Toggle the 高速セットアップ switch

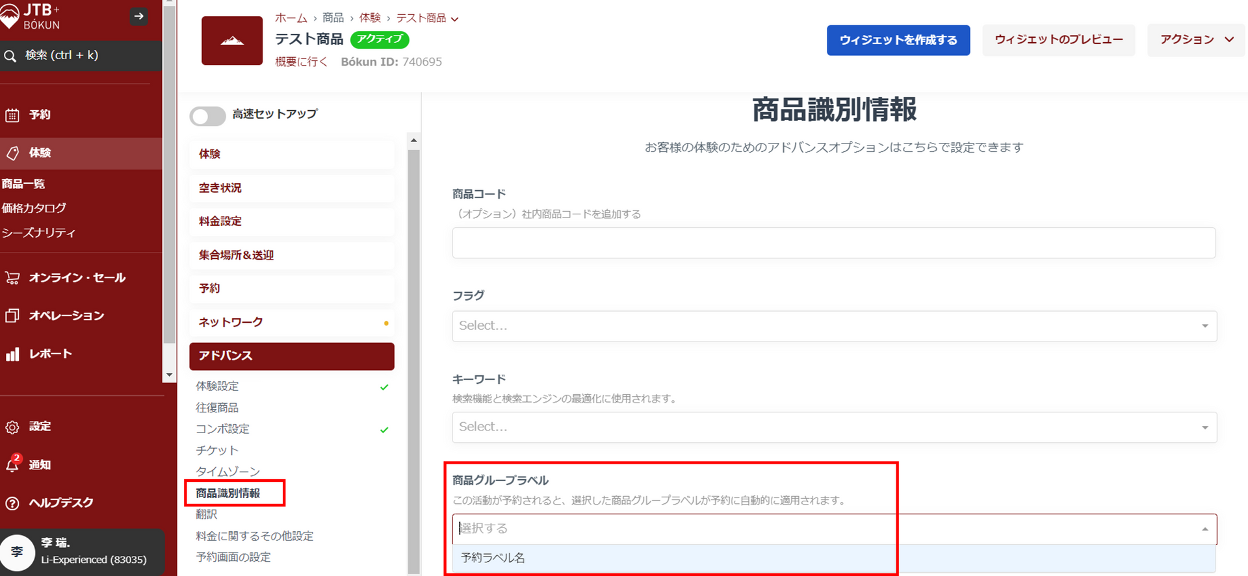(207, 116)
